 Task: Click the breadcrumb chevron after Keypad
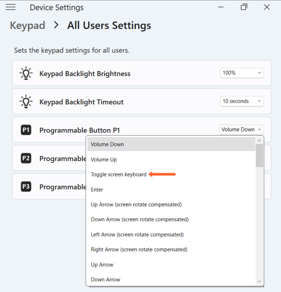(x=56, y=25)
